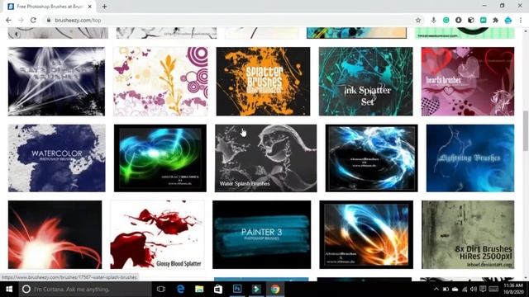The height and width of the screenshot is (297, 529).
Task: Reload the brusheezy page
Action: (33, 20)
